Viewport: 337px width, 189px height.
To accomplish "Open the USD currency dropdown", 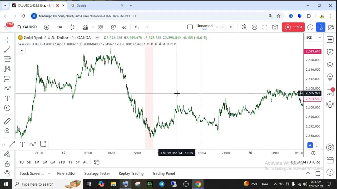I will point(313,38).
